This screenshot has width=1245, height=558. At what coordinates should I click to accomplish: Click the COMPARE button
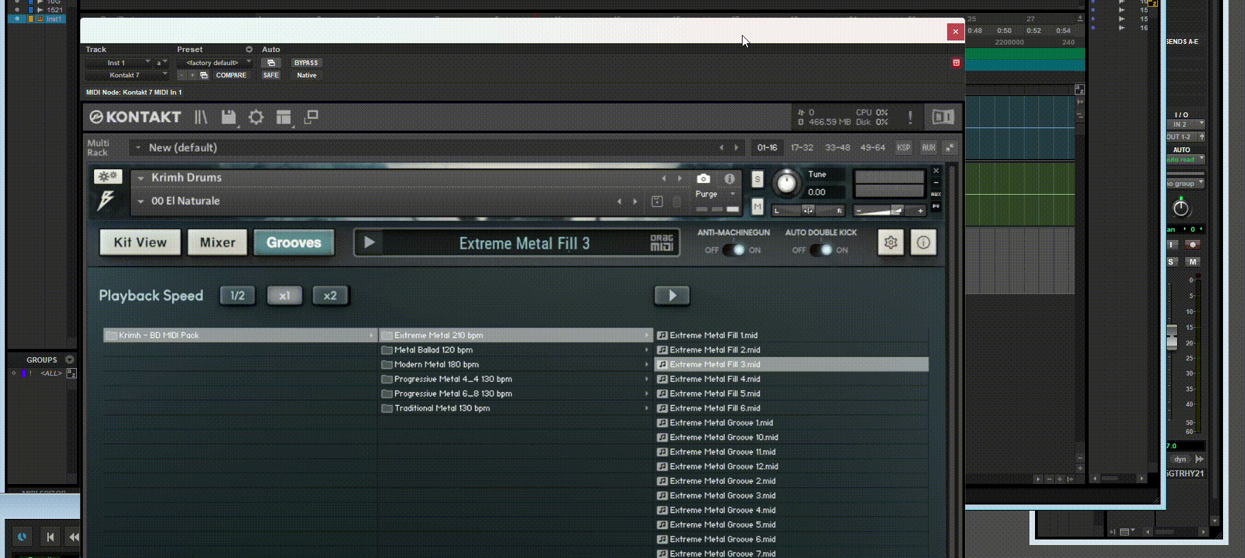click(231, 75)
